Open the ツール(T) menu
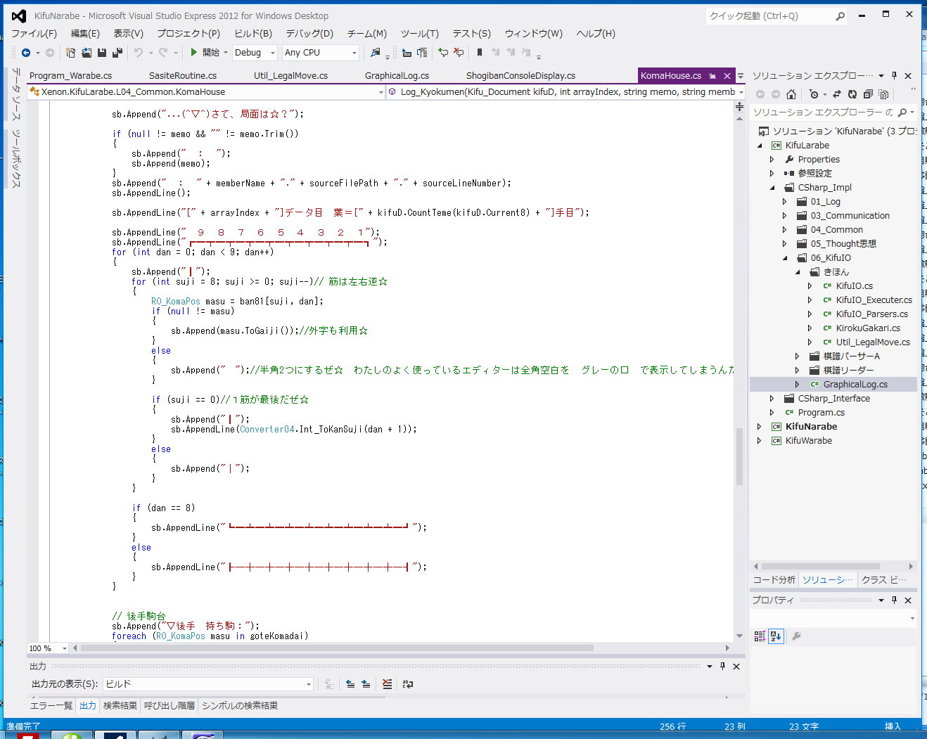The width and height of the screenshot is (927, 739). [419, 33]
